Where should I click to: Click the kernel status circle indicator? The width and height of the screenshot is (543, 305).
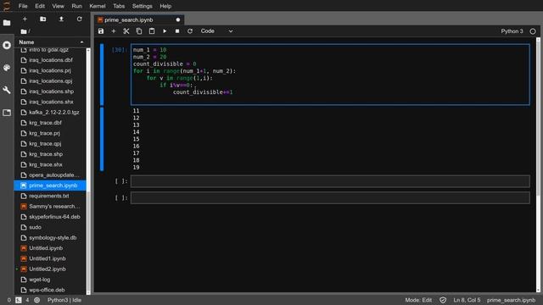click(533, 31)
